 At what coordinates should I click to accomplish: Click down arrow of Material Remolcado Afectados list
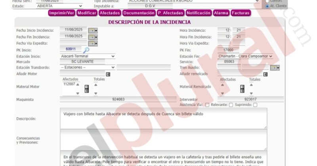click(223, 93)
